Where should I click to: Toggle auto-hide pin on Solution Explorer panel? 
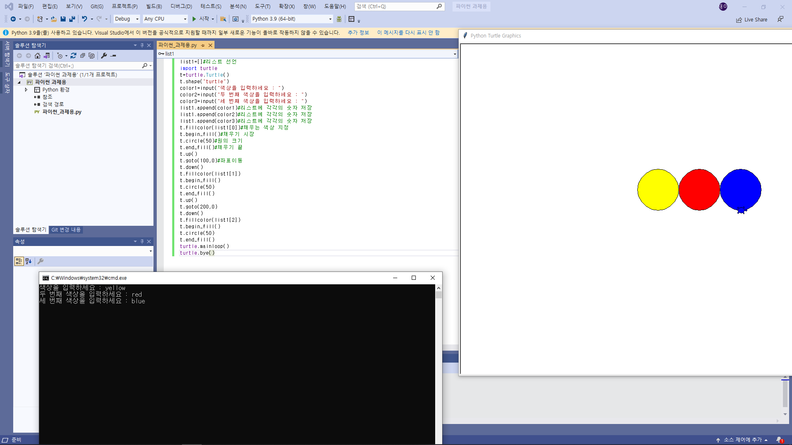pos(142,45)
